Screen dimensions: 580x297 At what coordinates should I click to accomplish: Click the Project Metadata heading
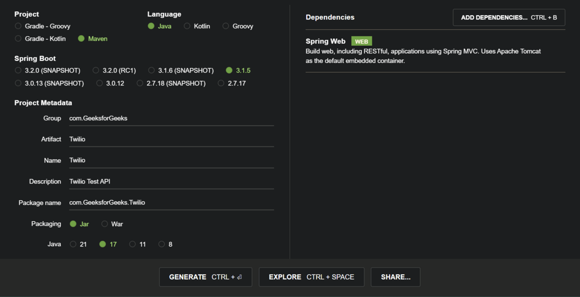pyautogui.click(x=43, y=103)
